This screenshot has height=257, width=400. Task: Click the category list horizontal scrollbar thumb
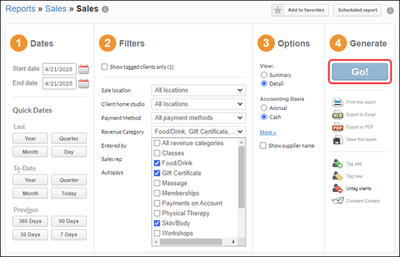tap(191, 242)
